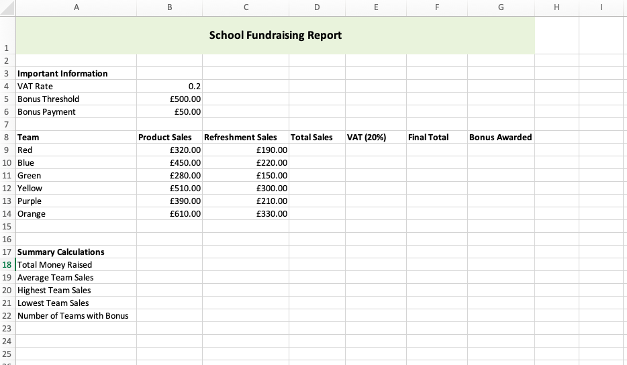Click Red team's £320.00 product sales cell

[x=169, y=150]
